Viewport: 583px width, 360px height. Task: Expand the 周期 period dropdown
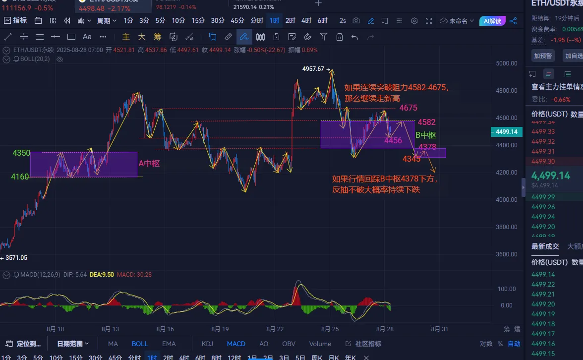107,21
